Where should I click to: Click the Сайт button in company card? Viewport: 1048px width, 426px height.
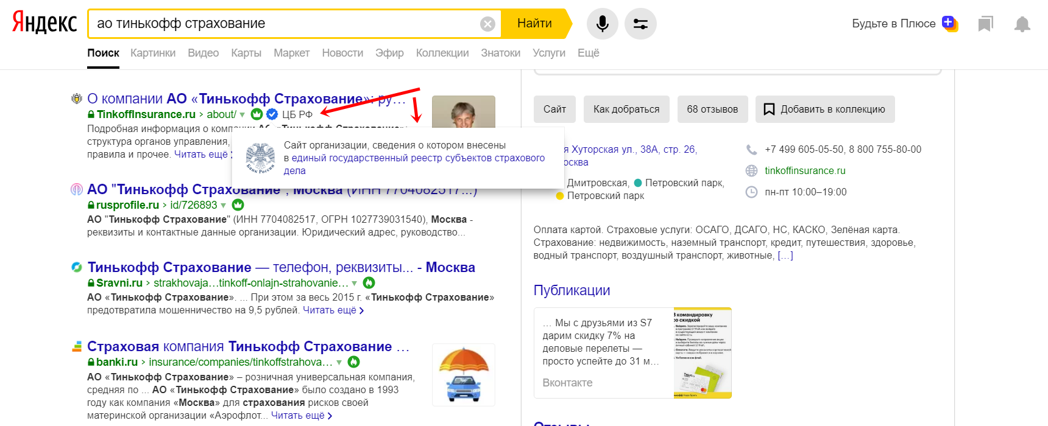[554, 110]
